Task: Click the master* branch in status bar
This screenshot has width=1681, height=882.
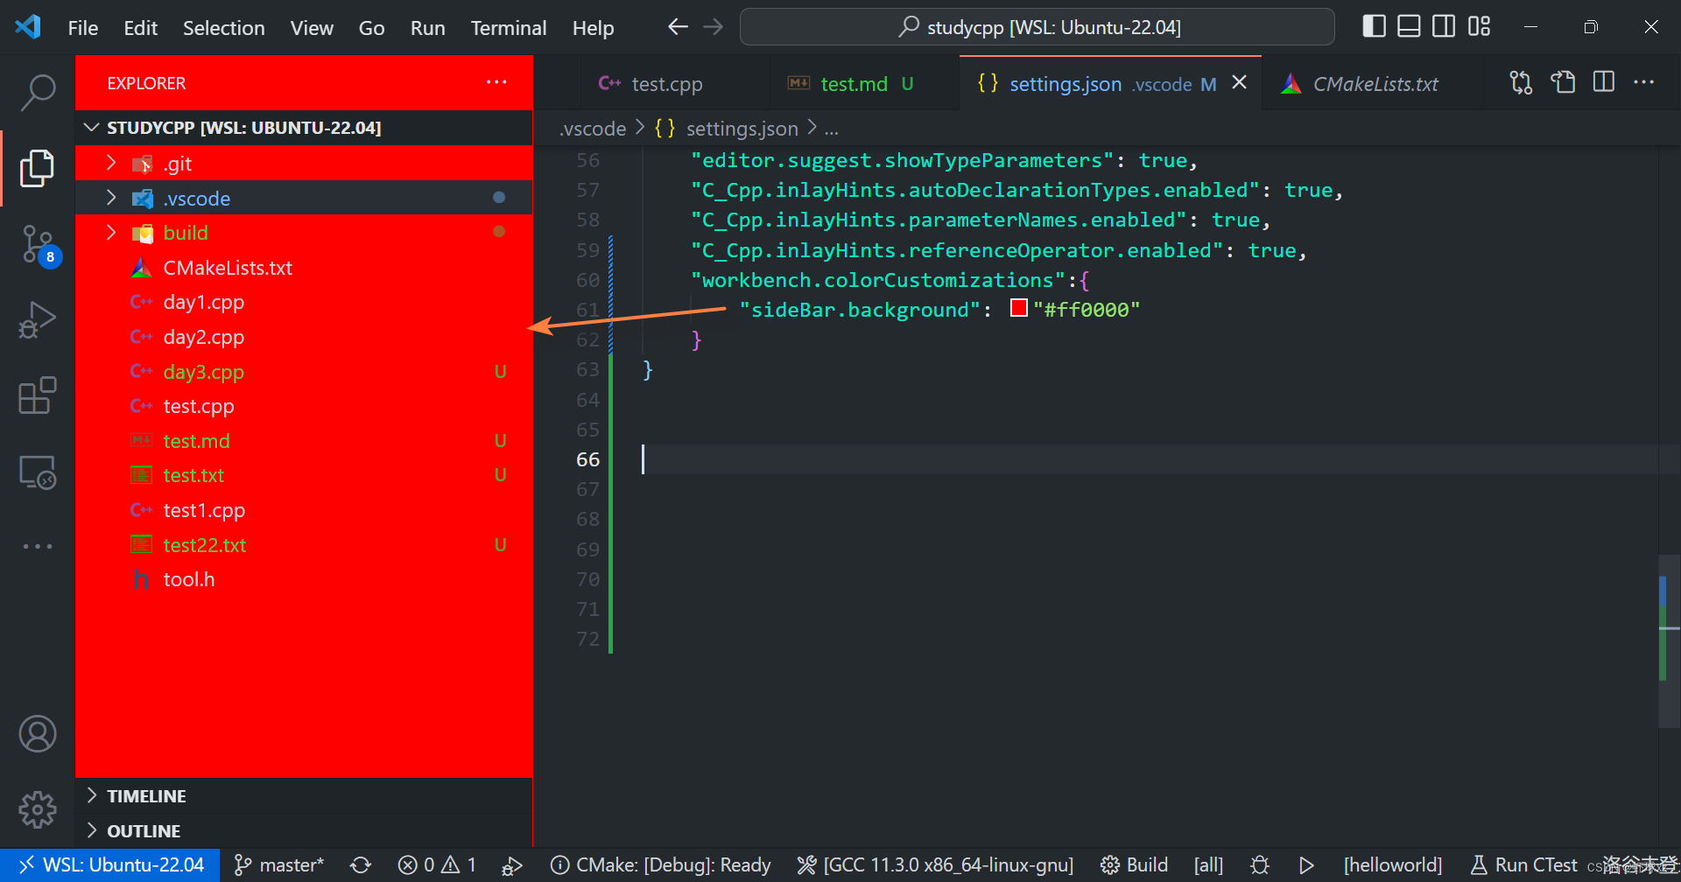Action: pos(279,864)
